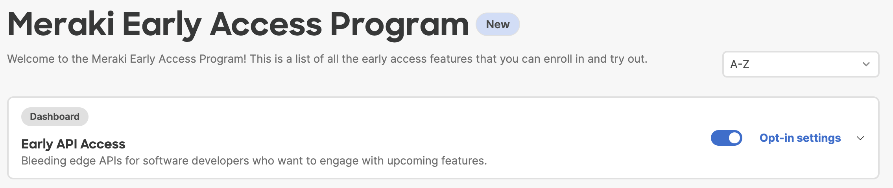Click the Early API Access feature title
This screenshot has width=893, height=188.
(x=73, y=144)
